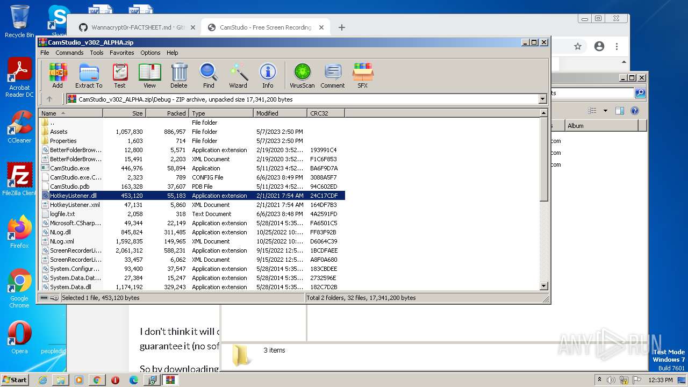Open the Commands menu
The width and height of the screenshot is (688, 387).
pos(69,53)
